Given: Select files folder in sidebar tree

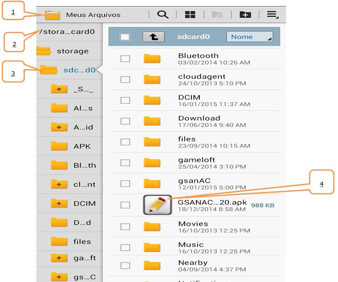Looking at the screenshot, I should pyautogui.click(x=69, y=241).
